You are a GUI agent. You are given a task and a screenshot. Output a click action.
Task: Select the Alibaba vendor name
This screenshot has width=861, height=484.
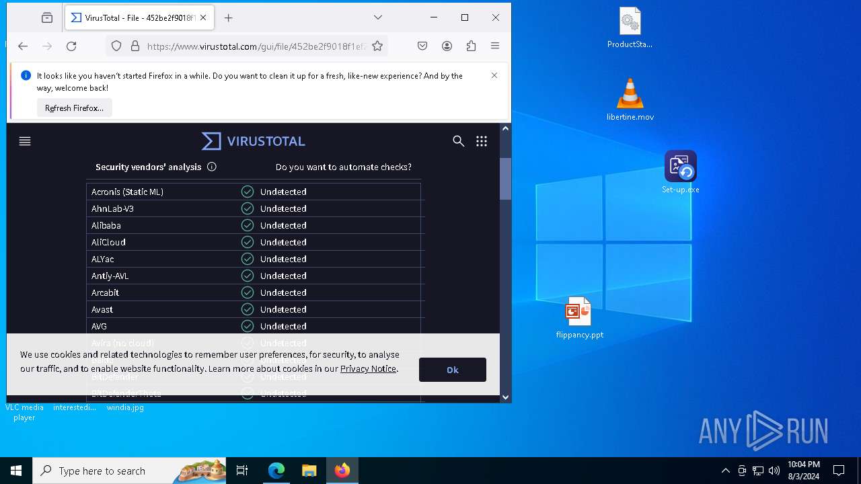[x=106, y=225]
